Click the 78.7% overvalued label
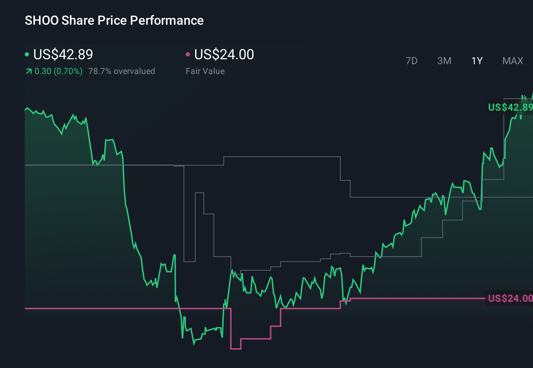This screenshot has width=533, height=368. 122,71
